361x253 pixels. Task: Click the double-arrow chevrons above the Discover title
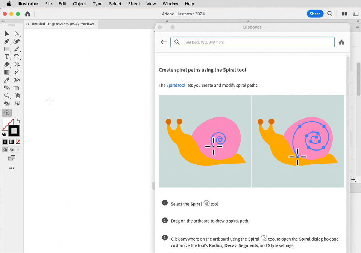[x=248, y=21]
